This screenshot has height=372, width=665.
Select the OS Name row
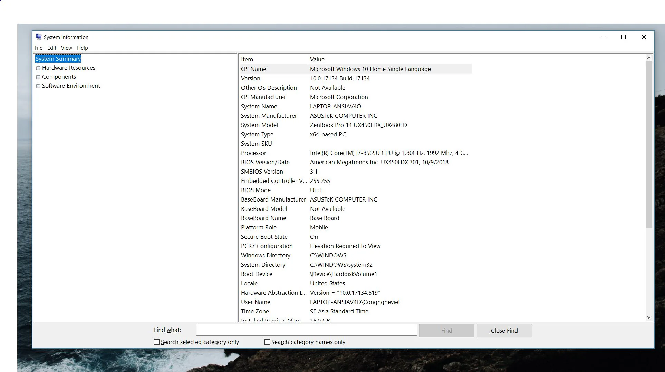(355, 69)
